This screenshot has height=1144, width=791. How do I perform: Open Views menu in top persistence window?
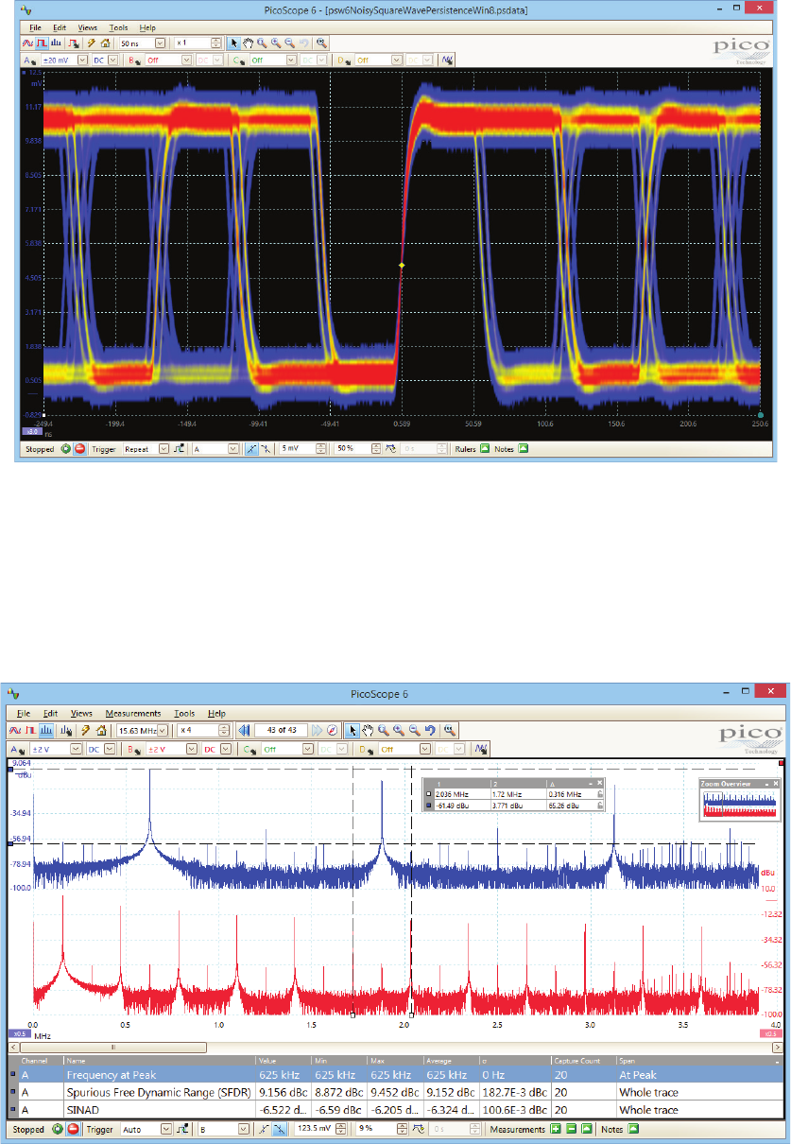(89, 28)
